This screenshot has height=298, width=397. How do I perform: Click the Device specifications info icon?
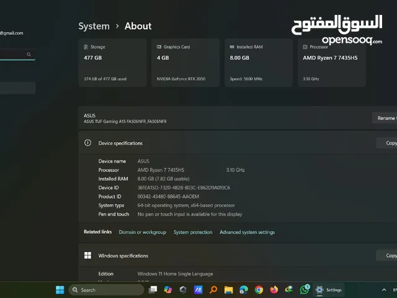point(87,143)
